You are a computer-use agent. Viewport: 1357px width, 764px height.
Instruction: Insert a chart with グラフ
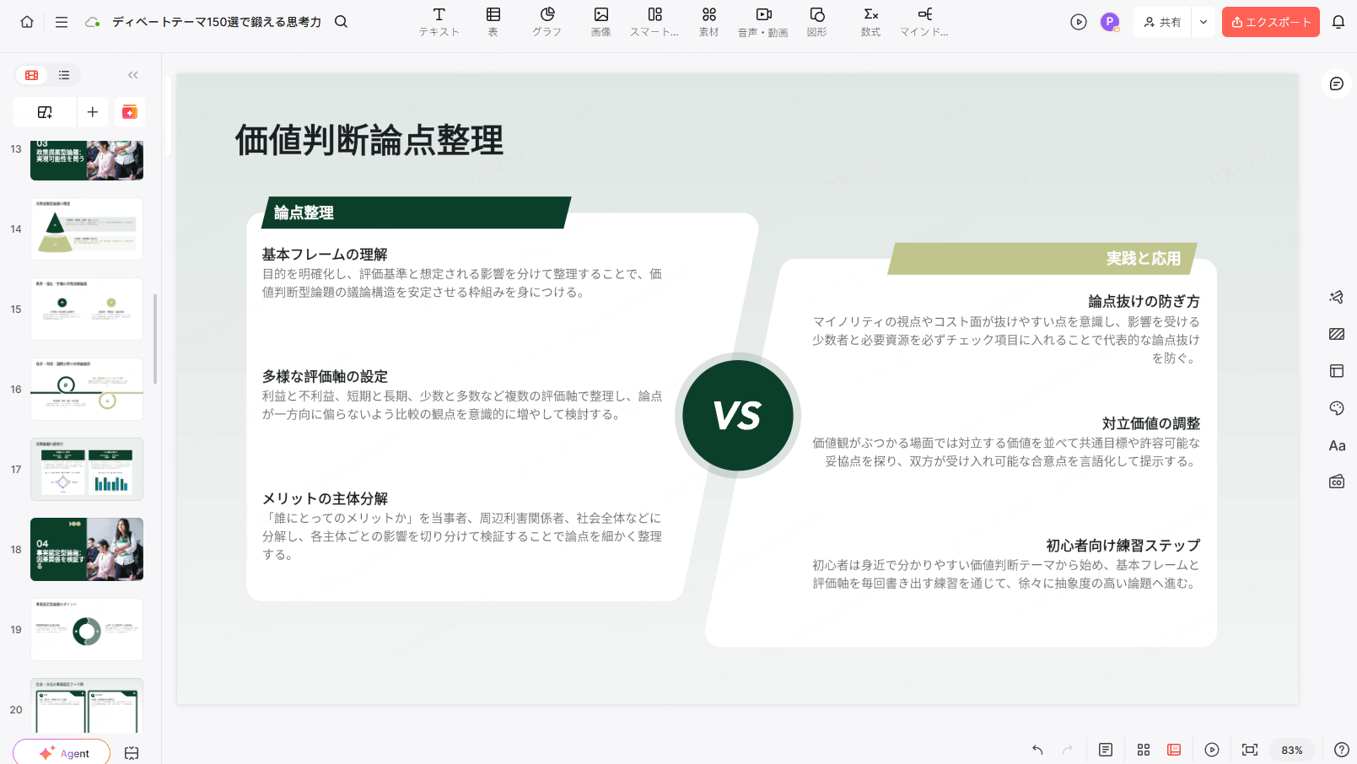pyautogui.click(x=547, y=22)
